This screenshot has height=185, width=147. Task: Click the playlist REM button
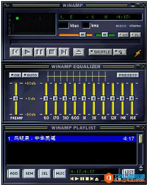[x=29, y=173]
